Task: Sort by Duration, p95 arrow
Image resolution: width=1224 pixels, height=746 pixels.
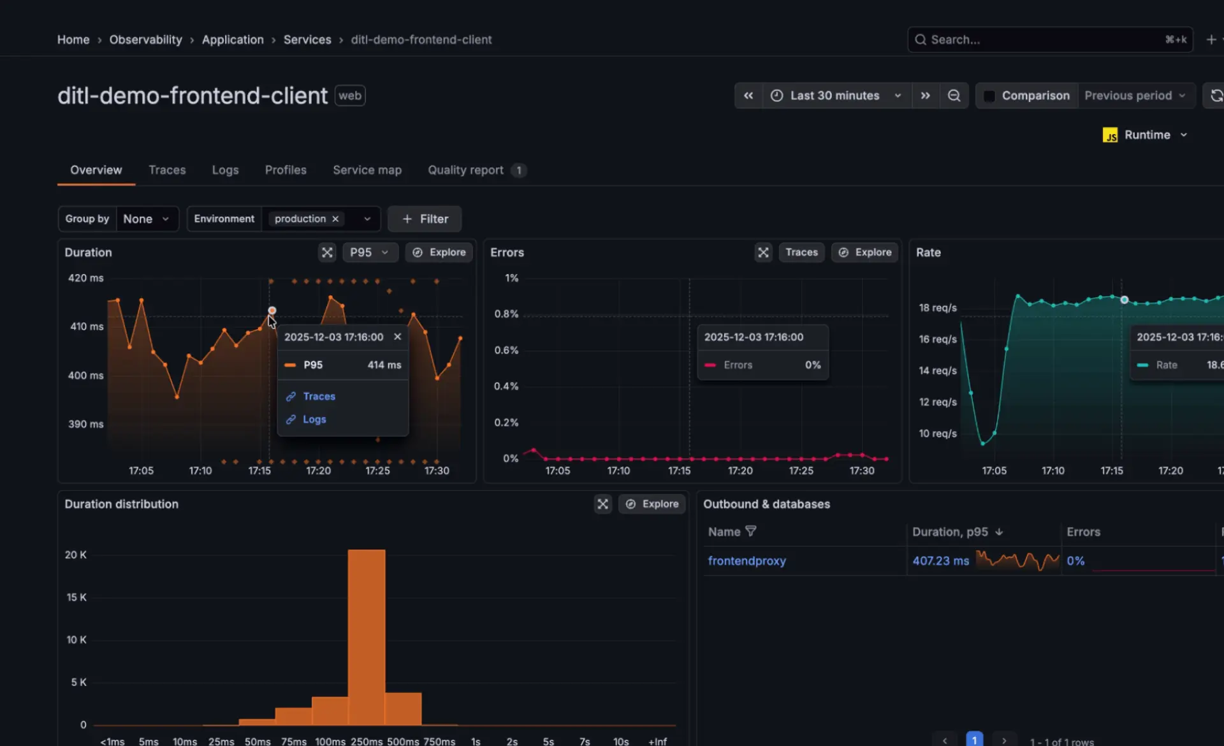Action: [999, 532]
